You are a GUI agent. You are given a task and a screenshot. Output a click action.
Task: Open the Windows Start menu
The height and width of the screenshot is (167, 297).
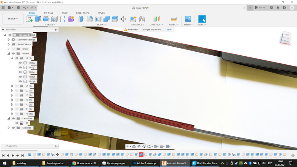click(x=4, y=163)
